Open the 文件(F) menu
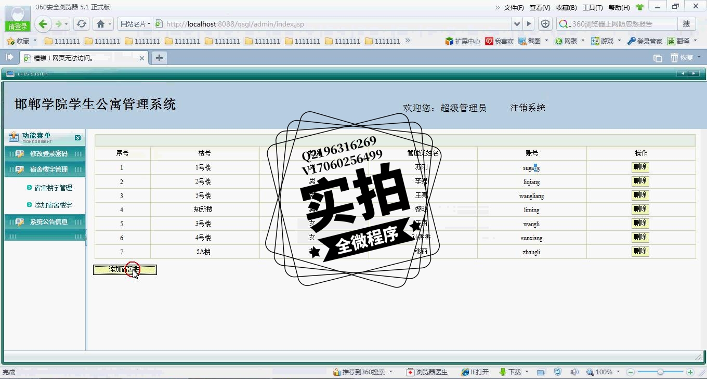Screen dimensions: 707x379 click(x=514, y=7)
